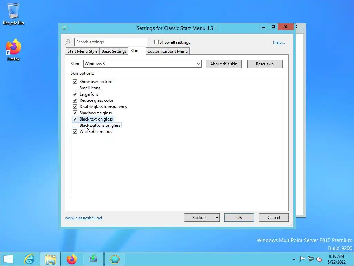The width and height of the screenshot is (354, 266).
Task: Enable the Small icons option
Action: click(x=75, y=88)
